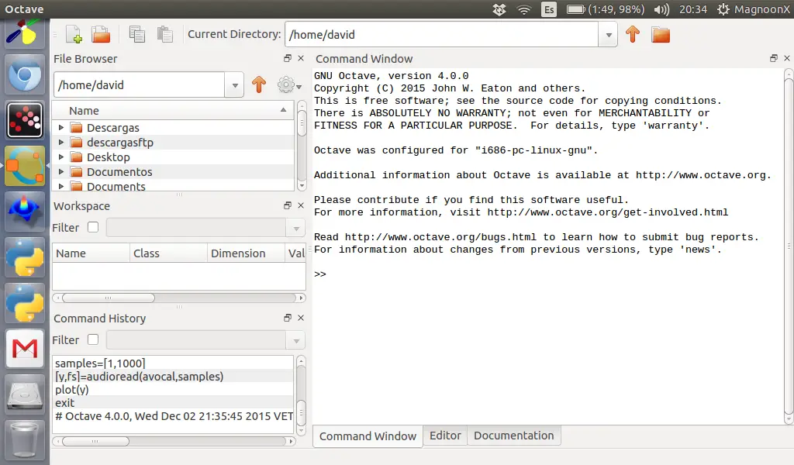Click the Command History horizontal scrollbar handle
The width and height of the screenshot is (794, 465).
coord(95,441)
